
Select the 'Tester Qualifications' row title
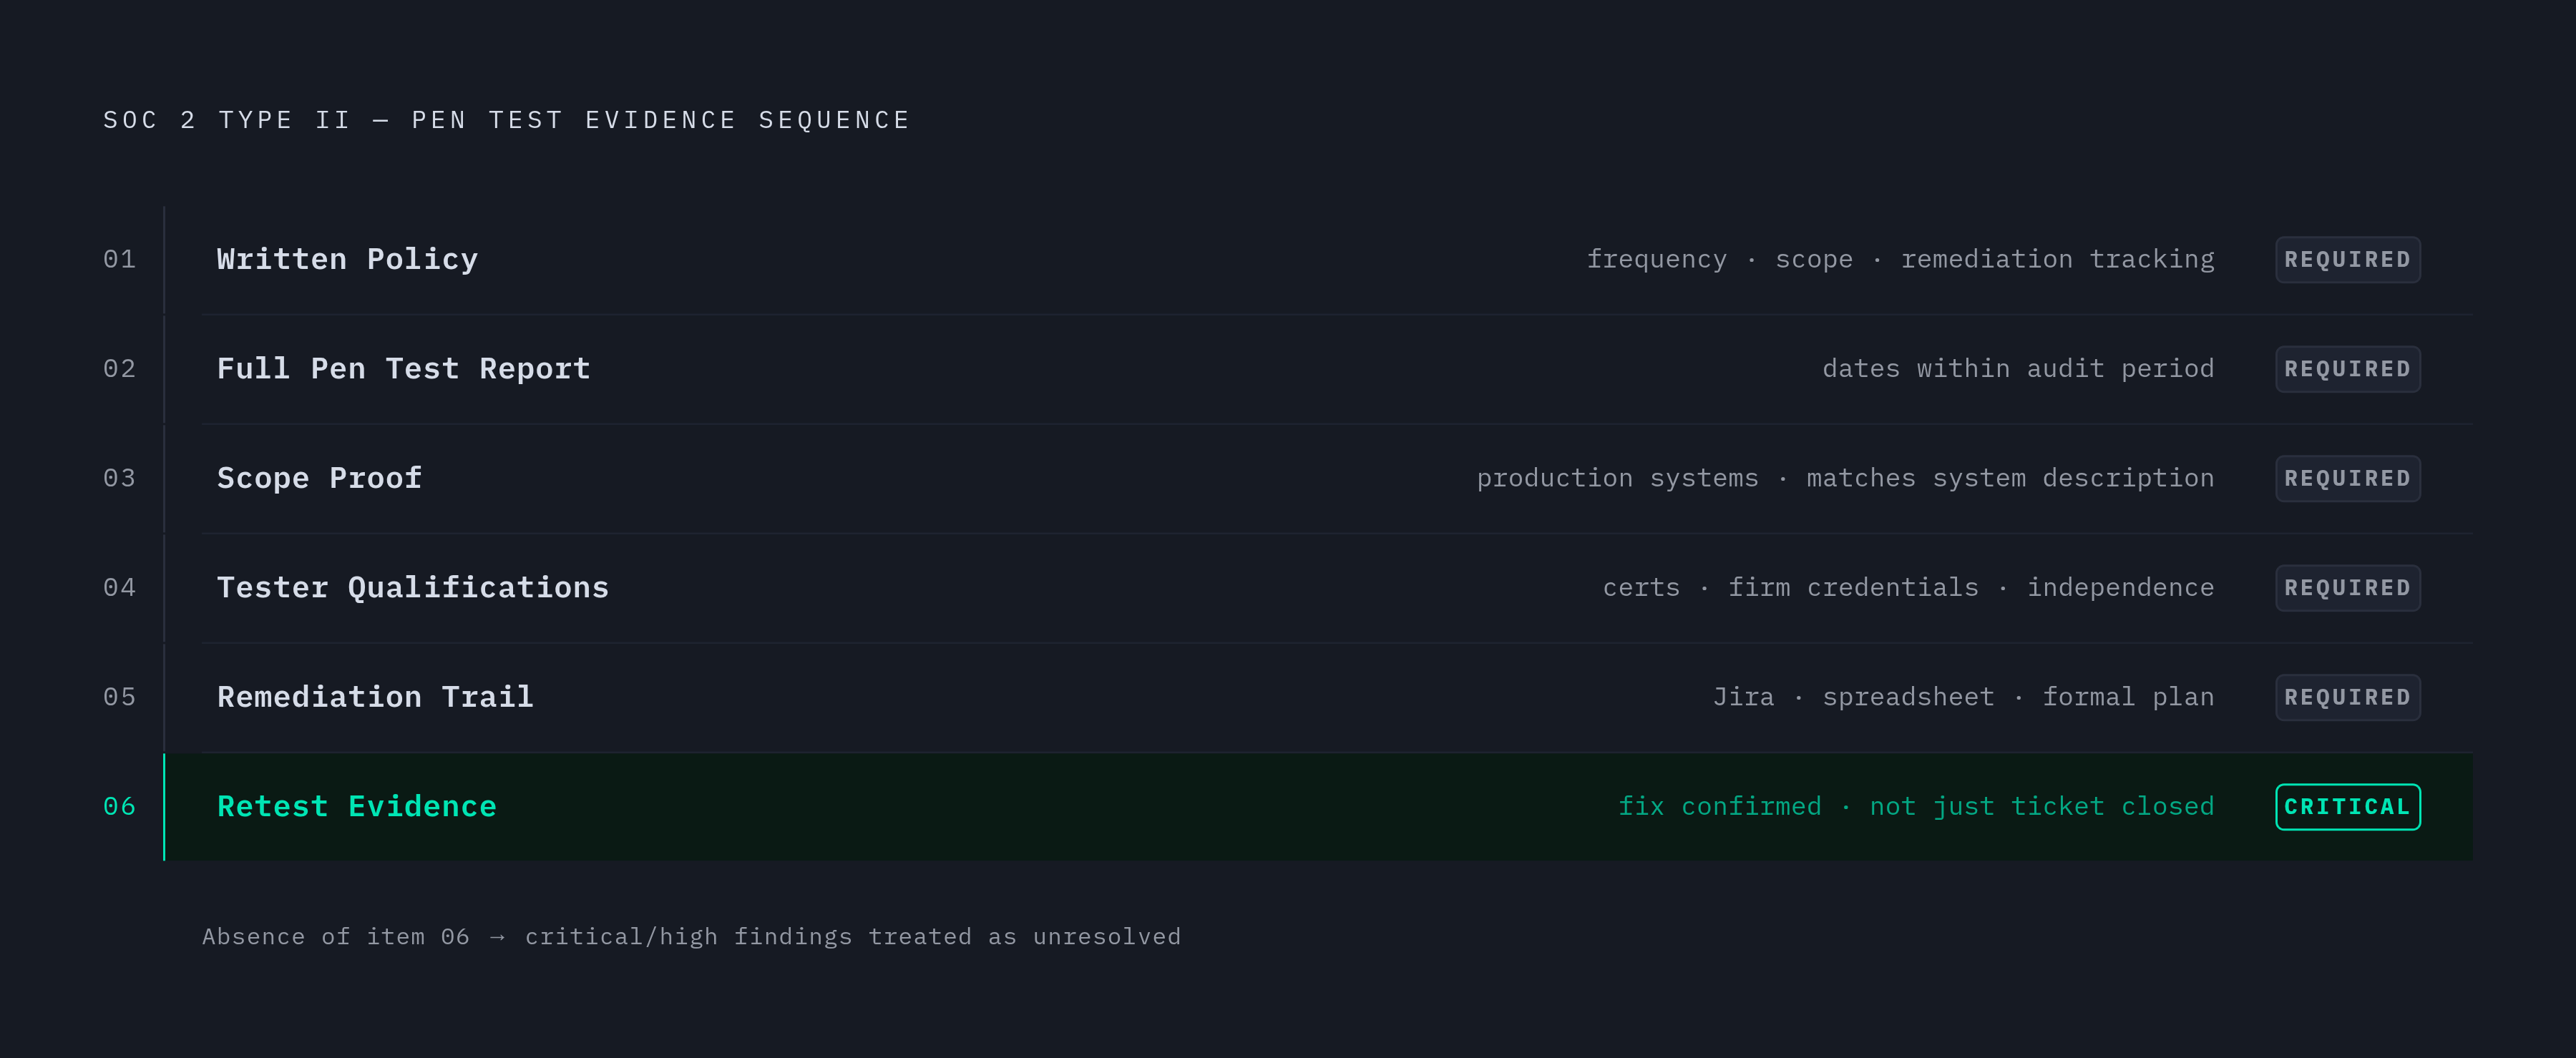[x=413, y=588]
